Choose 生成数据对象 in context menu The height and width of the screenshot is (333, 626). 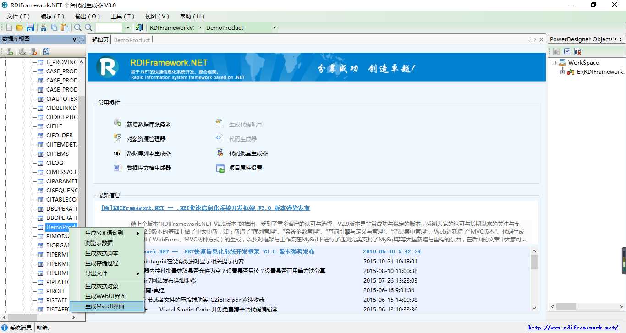[x=106, y=286]
